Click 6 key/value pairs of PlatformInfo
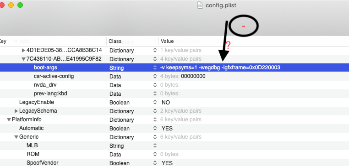The width and height of the screenshot is (349, 166). [x=181, y=119]
